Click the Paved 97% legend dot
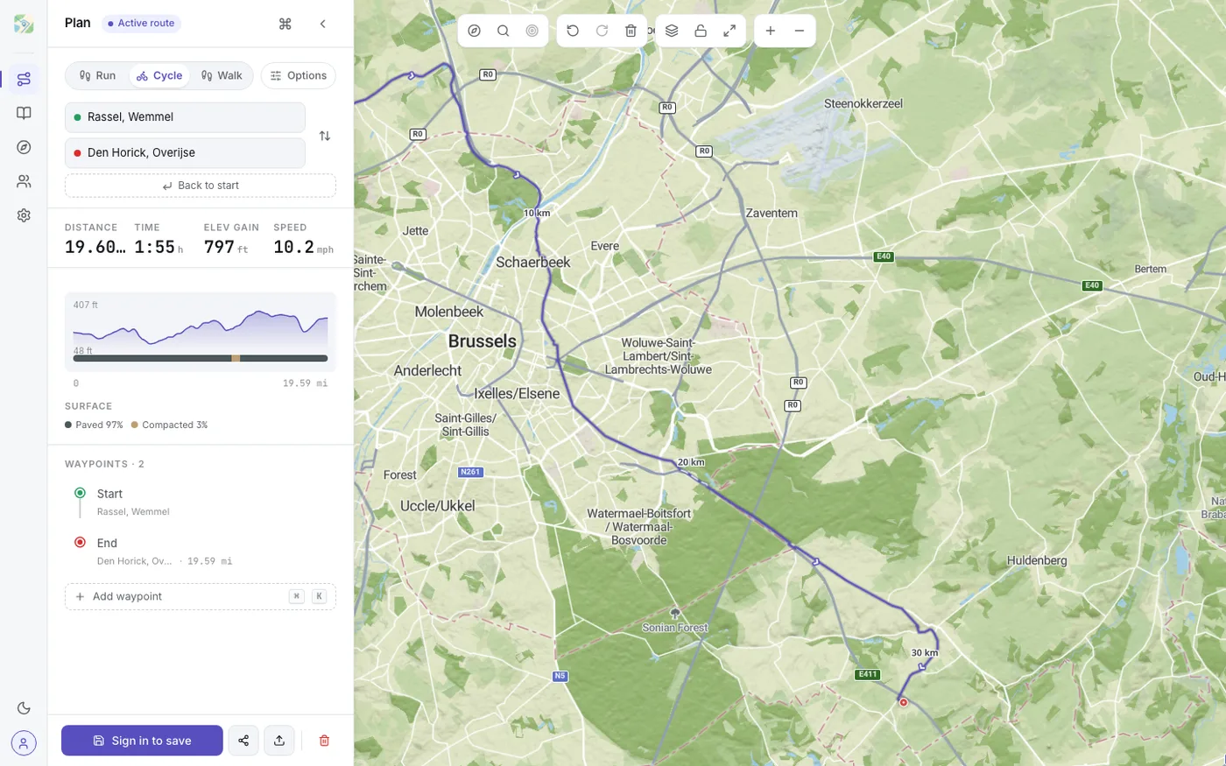1226x766 pixels. point(68,425)
